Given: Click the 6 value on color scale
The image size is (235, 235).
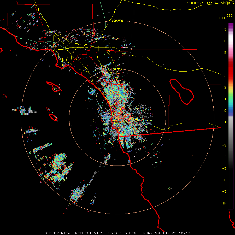Looking at the screenshot, I should pos(225,41).
